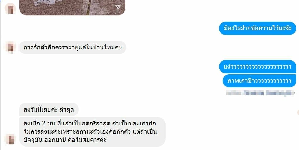Click the avatar next to the last grey message
The width and height of the screenshot is (299, 150).
coord(10,139)
